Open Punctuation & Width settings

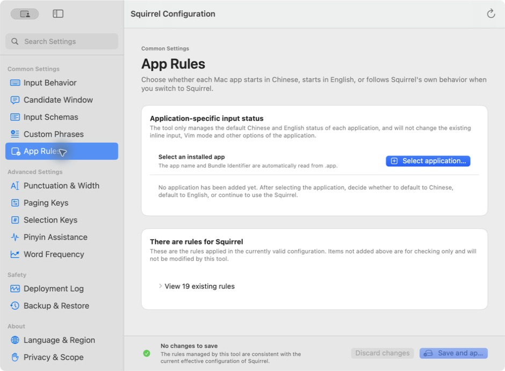click(62, 186)
